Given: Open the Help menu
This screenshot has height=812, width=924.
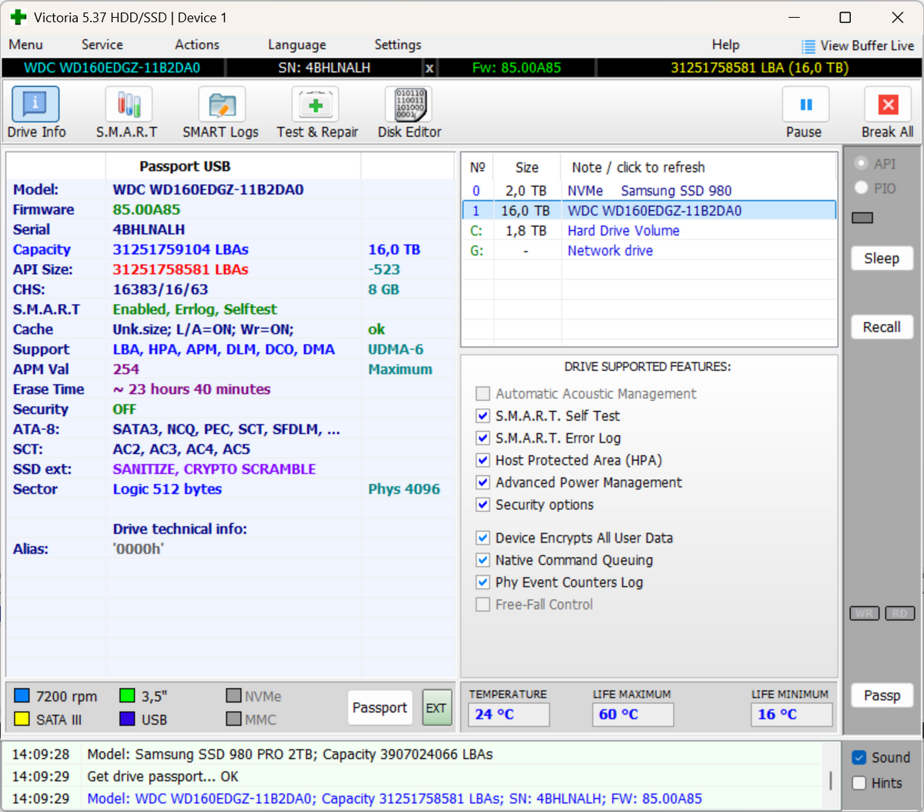Looking at the screenshot, I should coord(725,45).
